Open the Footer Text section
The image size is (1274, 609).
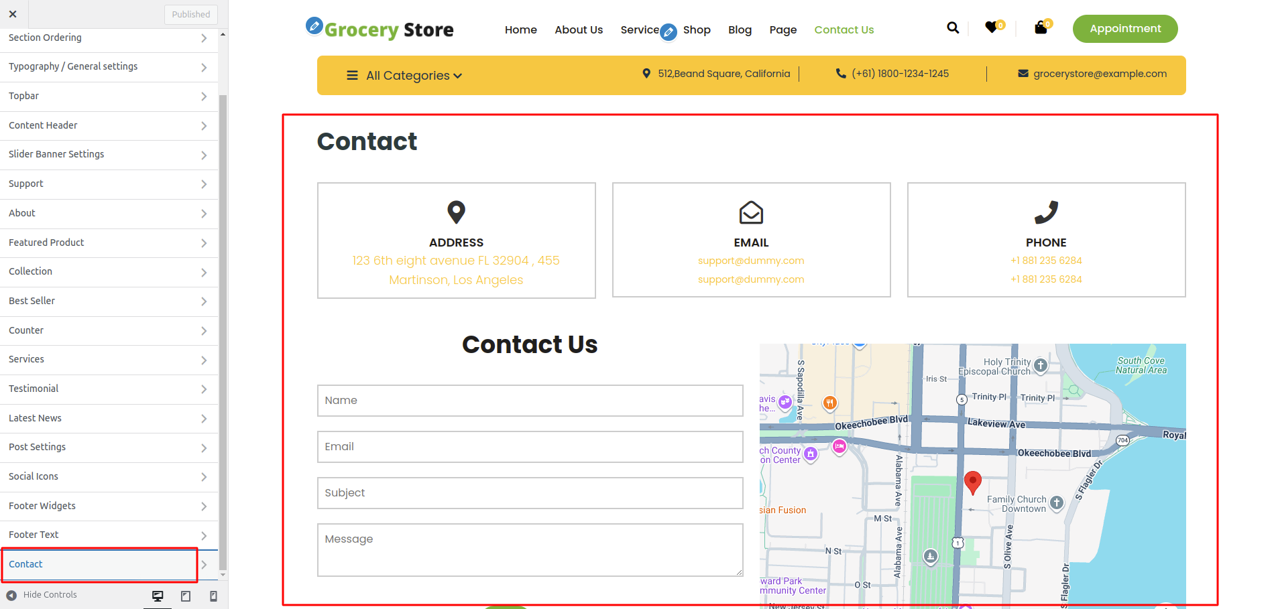pos(109,535)
